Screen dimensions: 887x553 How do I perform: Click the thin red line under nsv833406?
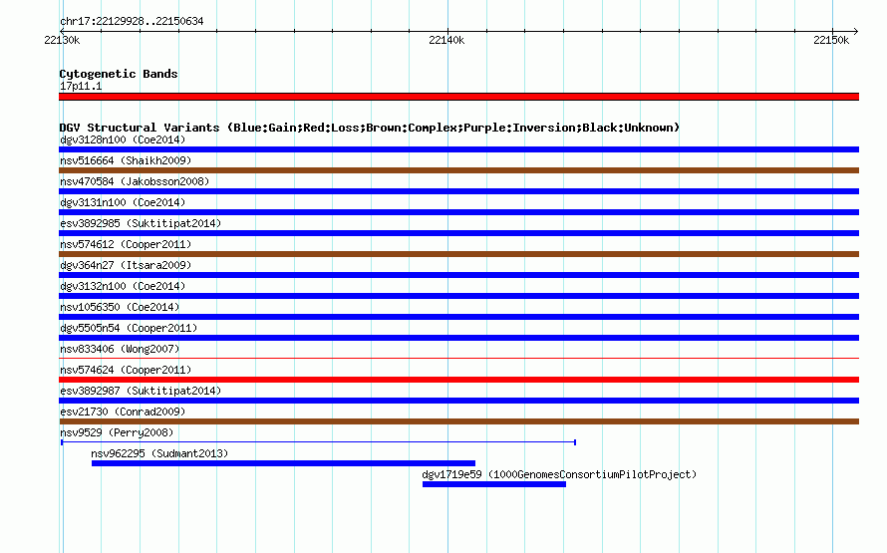point(458,358)
